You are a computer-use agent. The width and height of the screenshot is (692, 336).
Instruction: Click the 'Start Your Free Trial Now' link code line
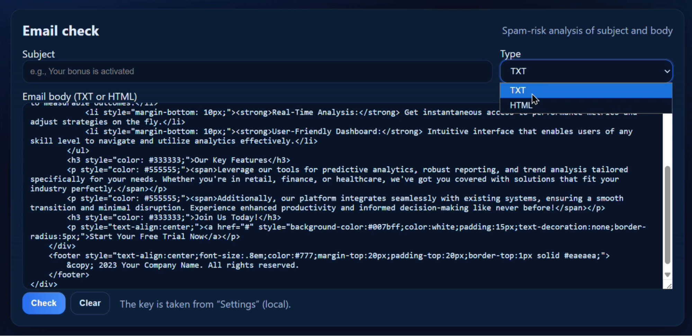pos(135,237)
